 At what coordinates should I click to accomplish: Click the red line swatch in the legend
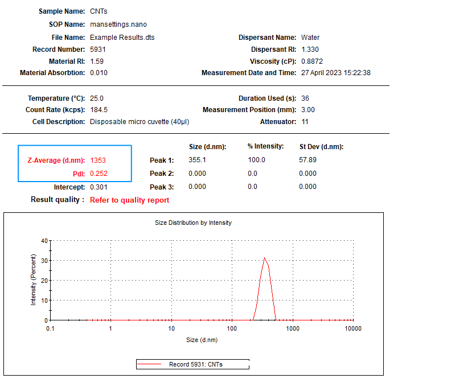point(151,364)
